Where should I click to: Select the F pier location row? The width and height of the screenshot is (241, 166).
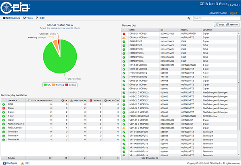pos(60,116)
